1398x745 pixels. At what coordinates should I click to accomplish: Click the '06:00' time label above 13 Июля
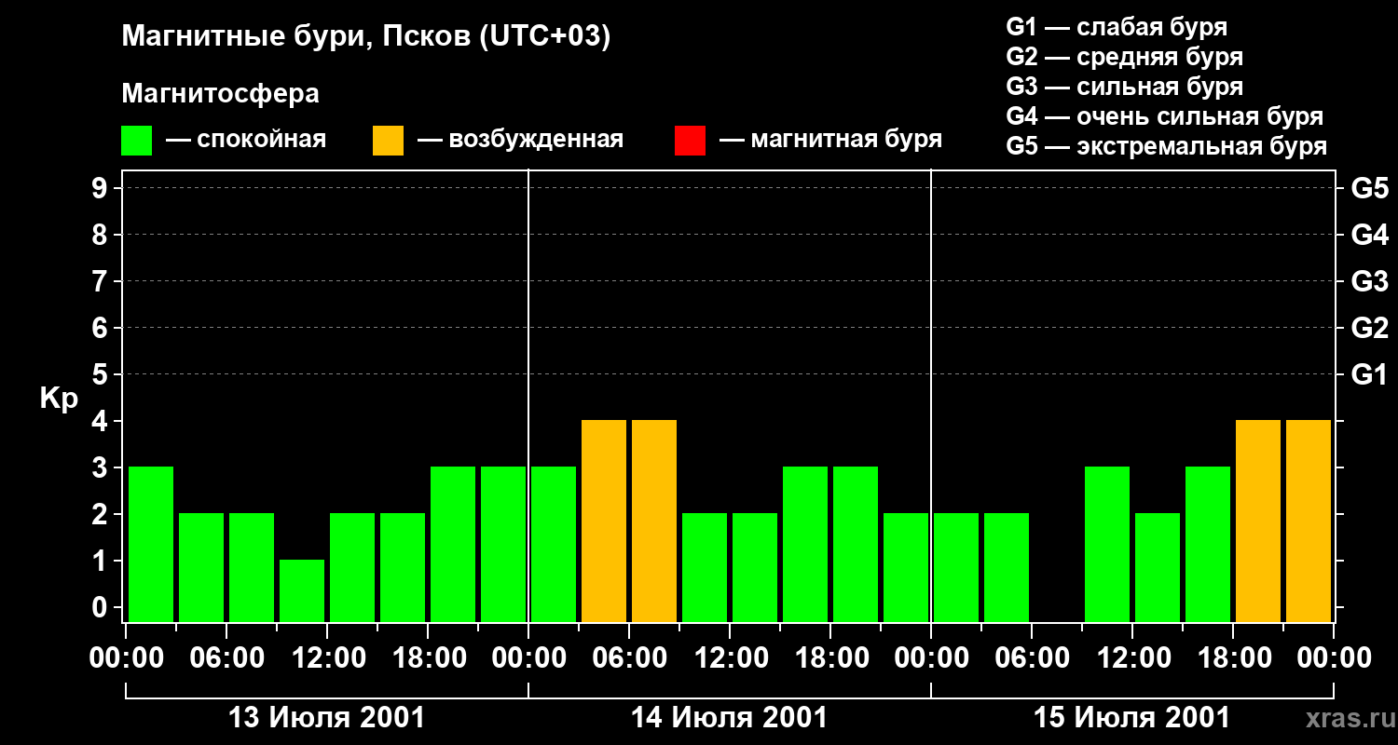pos(226,658)
